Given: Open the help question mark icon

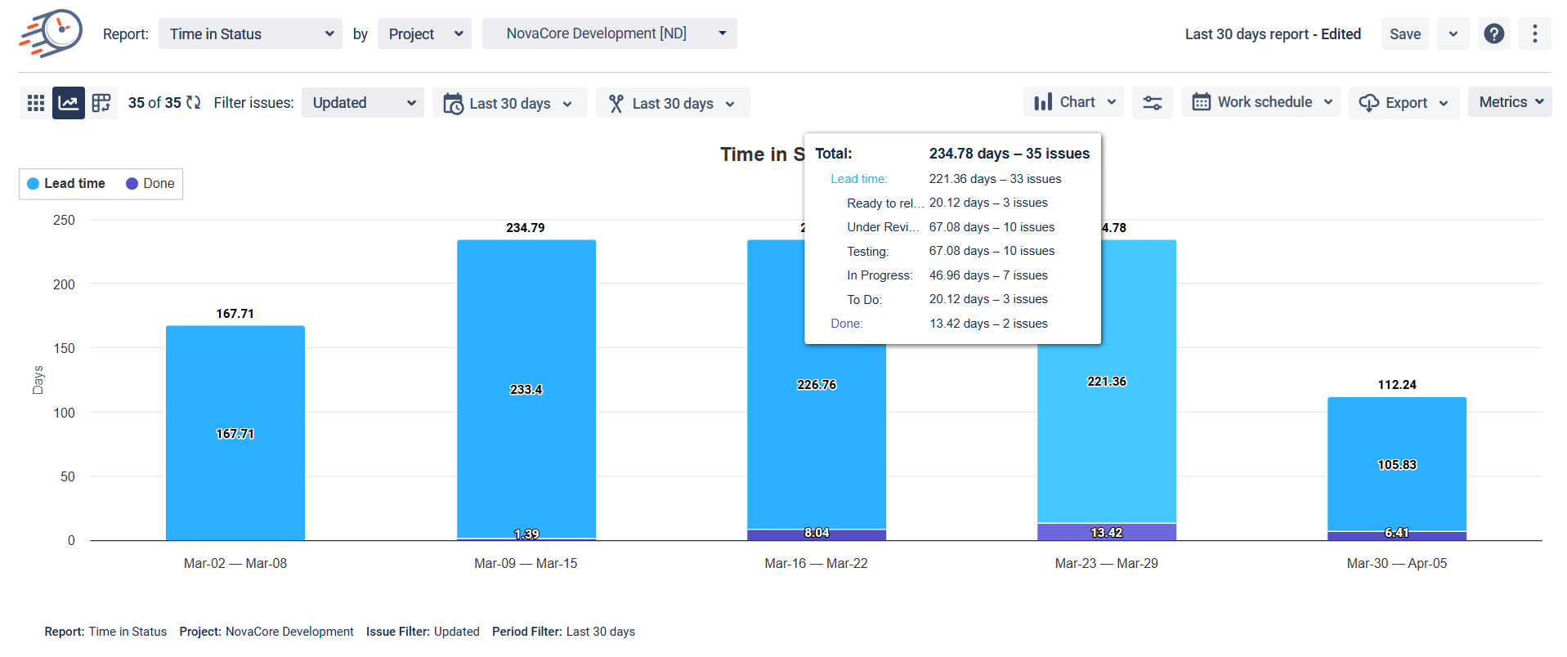Looking at the screenshot, I should click(x=1493, y=34).
